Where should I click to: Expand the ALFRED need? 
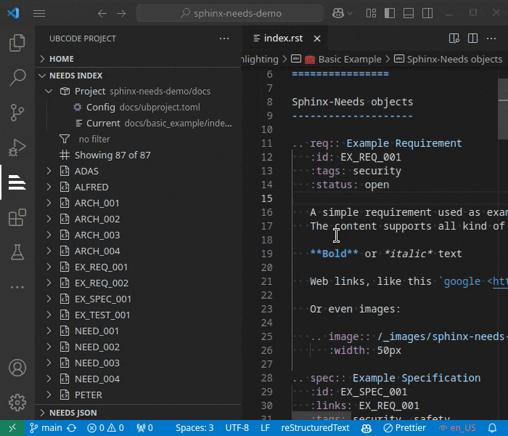(x=49, y=187)
